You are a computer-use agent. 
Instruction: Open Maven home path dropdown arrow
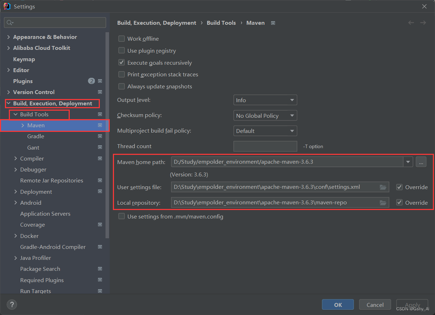point(408,162)
